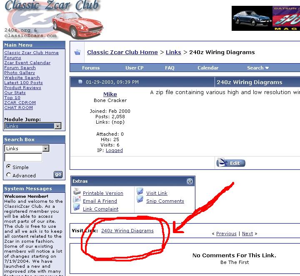
Task: Open CHAT ROOM in Main Menu
Action: pyautogui.click(x=18, y=107)
